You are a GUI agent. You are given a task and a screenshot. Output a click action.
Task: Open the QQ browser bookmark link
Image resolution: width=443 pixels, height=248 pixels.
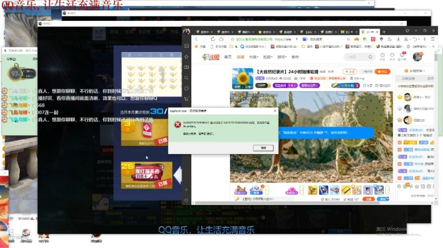coord(253,47)
